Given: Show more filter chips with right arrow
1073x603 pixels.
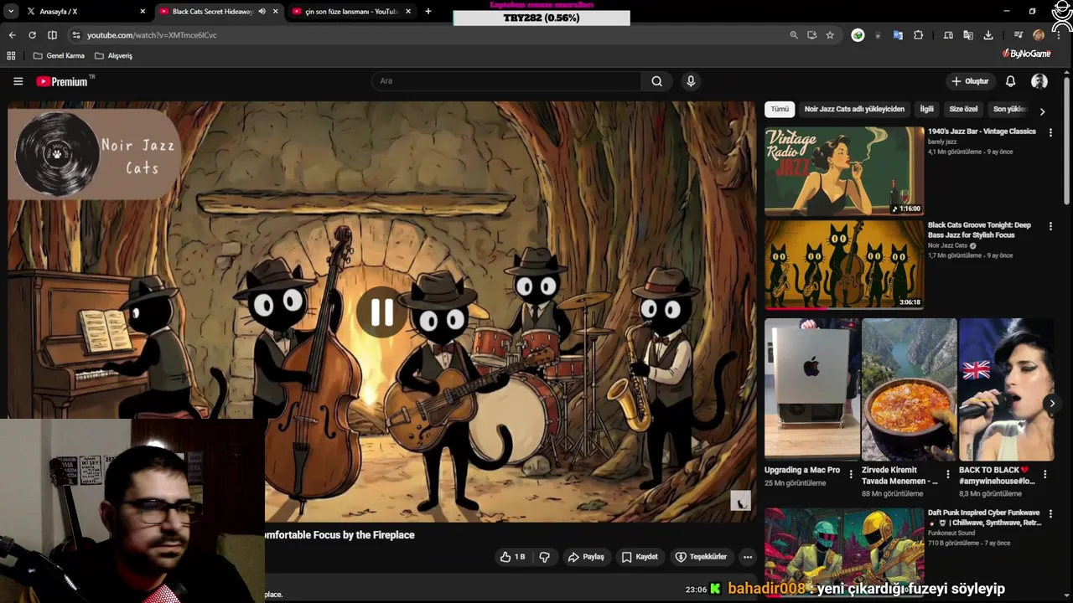Looking at the screenshot, I should [1042, 111].
